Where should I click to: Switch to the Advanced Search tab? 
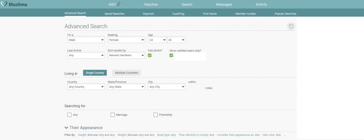point(75,13)
